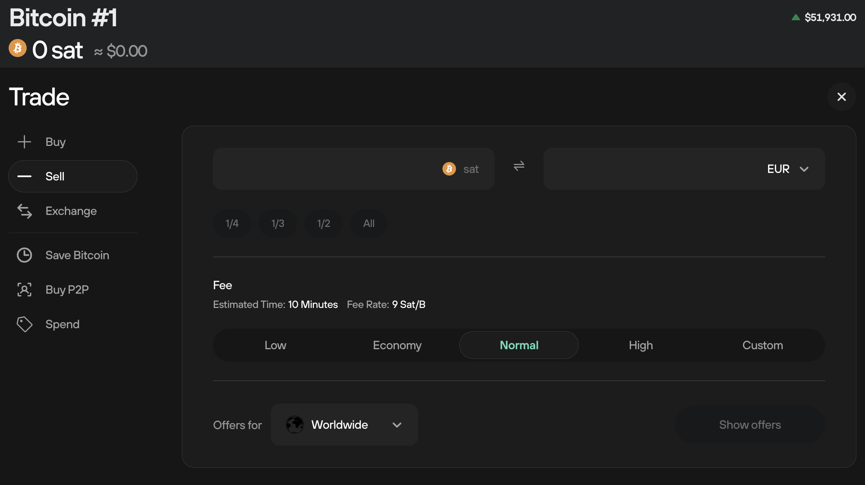Click the Spend icon in sidebar
865x485 pixels.
(x=24, y=324)
